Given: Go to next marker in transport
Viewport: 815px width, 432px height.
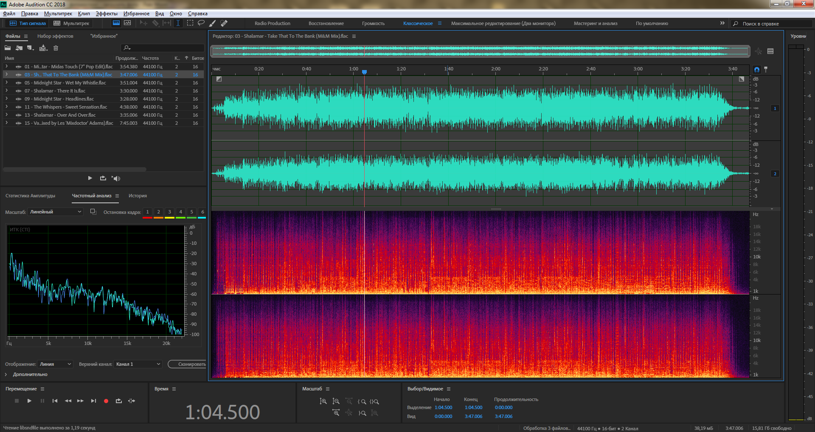Looking at the screenshot, I should 93,401.
